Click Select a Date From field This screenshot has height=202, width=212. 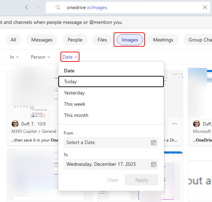click(x=105, y=143)
